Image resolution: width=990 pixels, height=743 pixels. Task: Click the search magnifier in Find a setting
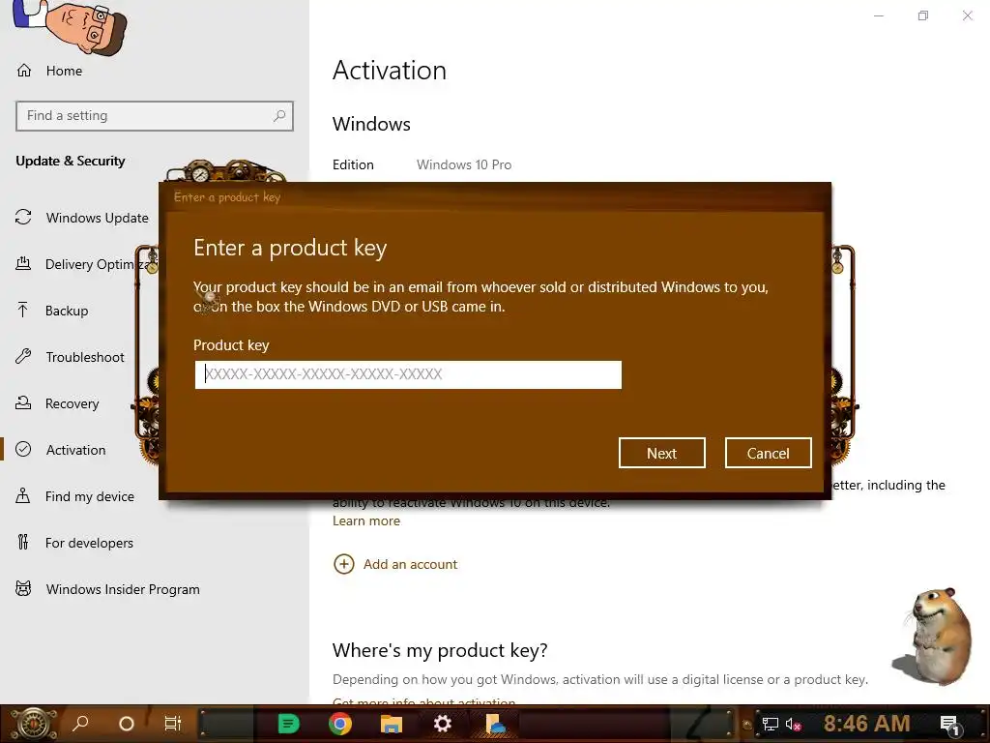[x=279, y=116]
